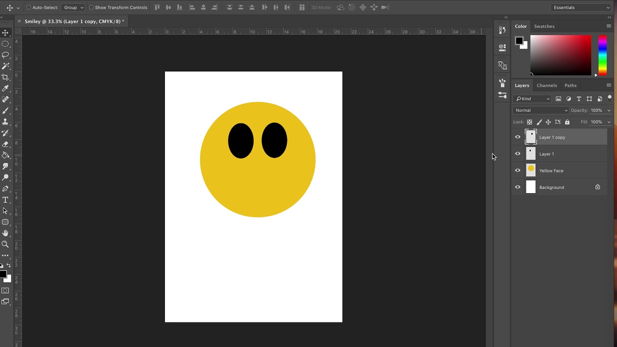Select the Healing Brush tool
The height and width of the screenshot is (347, 617).
point(5,99)
